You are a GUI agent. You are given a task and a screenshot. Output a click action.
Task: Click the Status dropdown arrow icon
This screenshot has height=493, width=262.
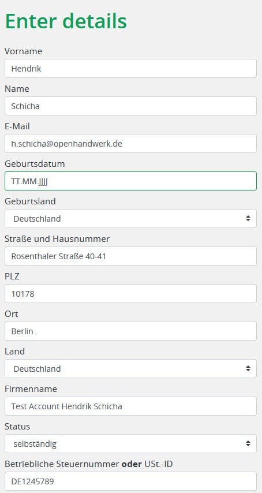tap(248, 443)
